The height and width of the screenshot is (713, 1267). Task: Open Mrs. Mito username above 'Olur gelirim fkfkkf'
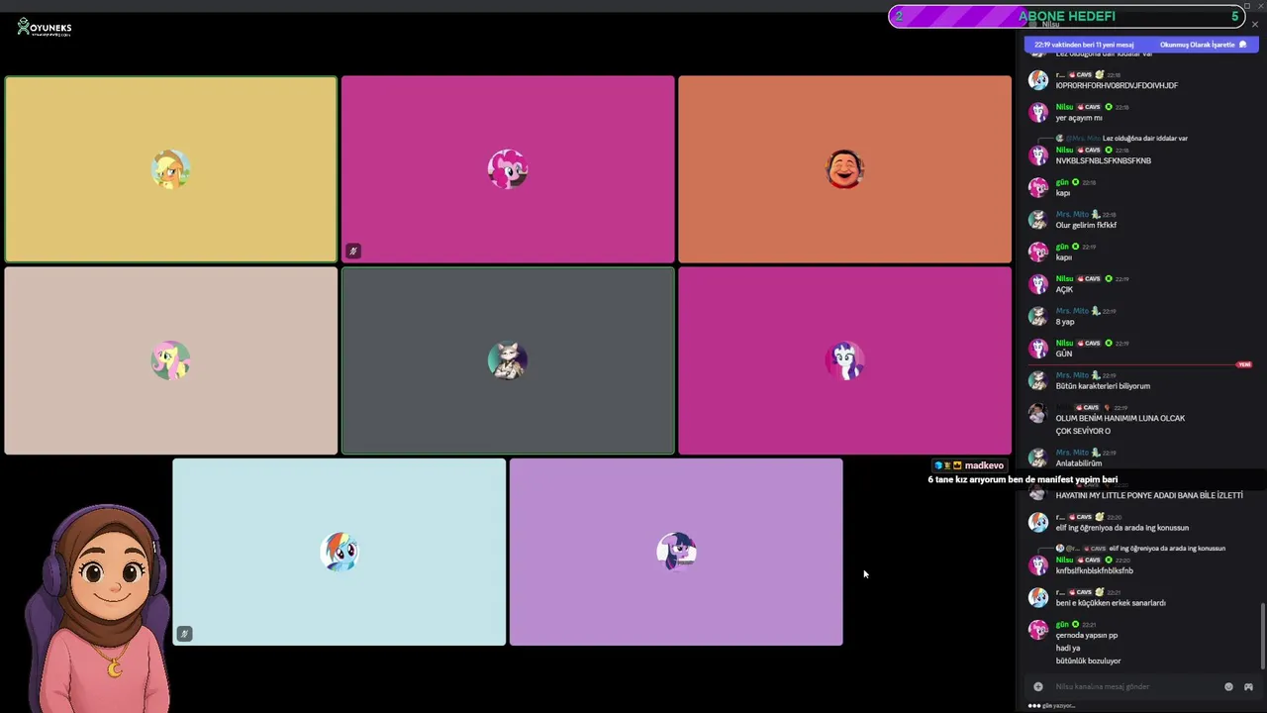click(1072, 214)
